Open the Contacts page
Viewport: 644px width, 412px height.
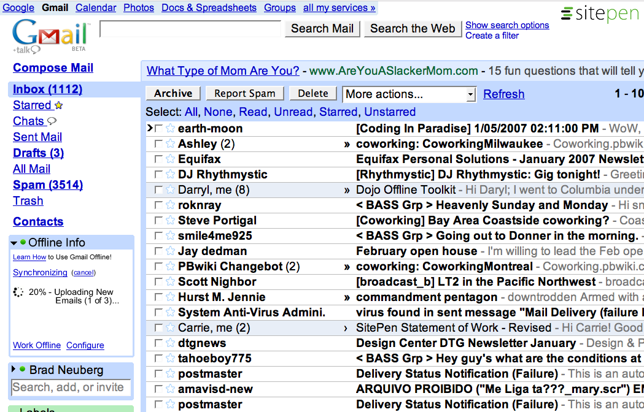pyautogui.click(x=38, y=221)
